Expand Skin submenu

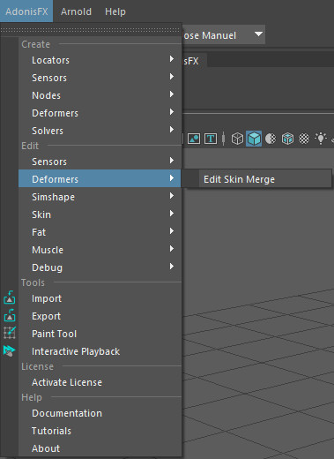tap(100, 214)
